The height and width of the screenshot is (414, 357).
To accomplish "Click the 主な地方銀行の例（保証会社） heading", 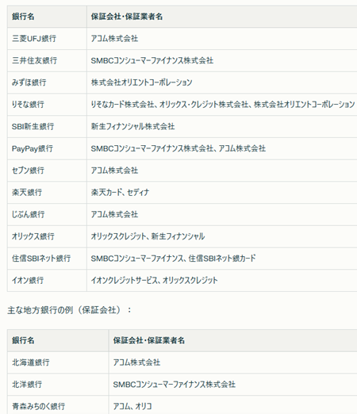I will pos(69,310).
